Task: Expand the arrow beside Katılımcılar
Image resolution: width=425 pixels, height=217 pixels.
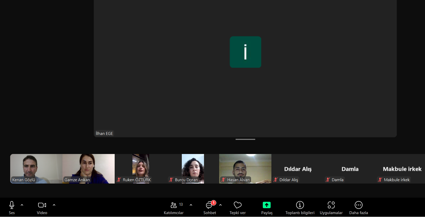Action: tap(191, 205)
